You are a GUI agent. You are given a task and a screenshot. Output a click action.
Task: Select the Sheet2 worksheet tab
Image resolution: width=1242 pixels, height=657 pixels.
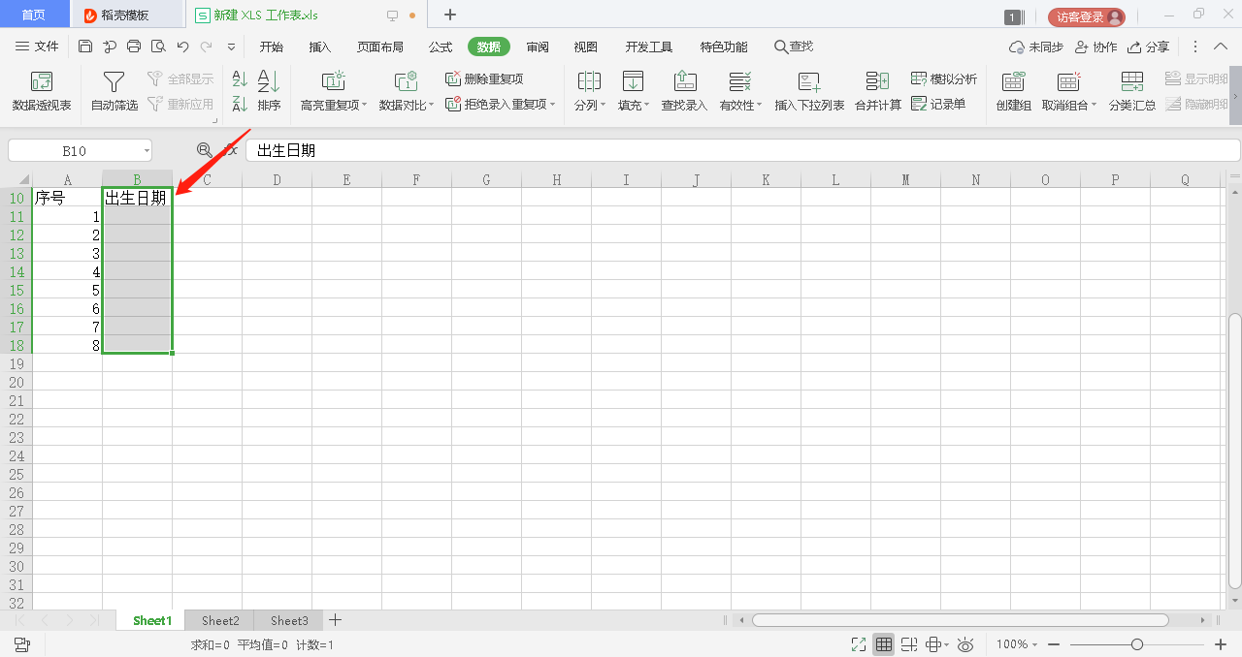click(220, 620)
